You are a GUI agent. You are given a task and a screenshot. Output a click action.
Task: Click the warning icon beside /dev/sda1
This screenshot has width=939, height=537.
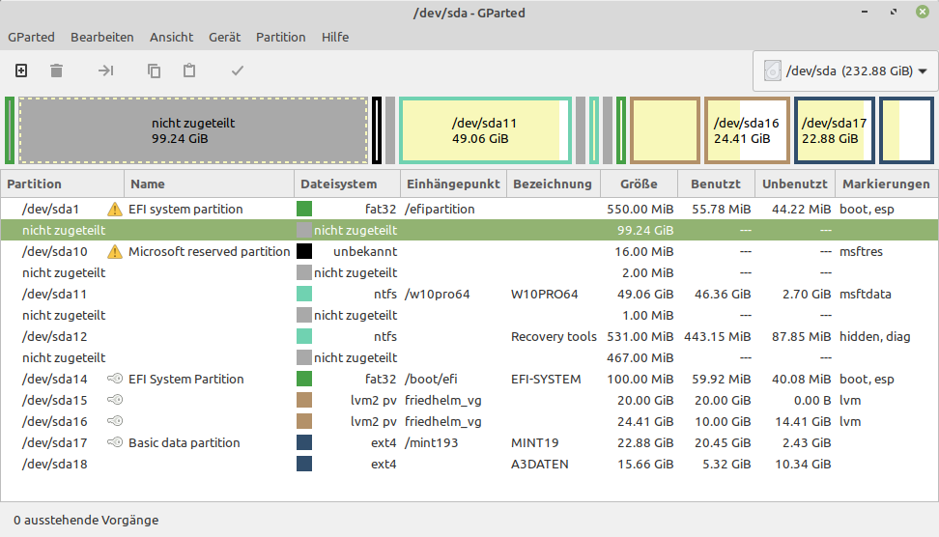114,209
